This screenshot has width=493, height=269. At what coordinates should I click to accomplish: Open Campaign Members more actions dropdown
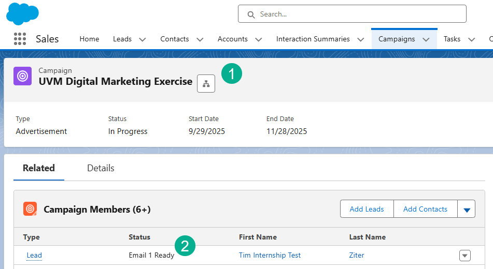pos(467,210)
